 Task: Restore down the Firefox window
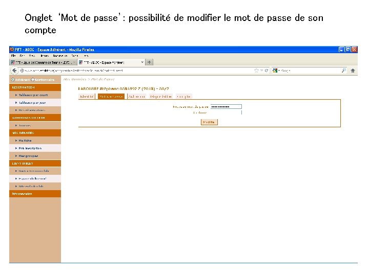click(348, 50)
